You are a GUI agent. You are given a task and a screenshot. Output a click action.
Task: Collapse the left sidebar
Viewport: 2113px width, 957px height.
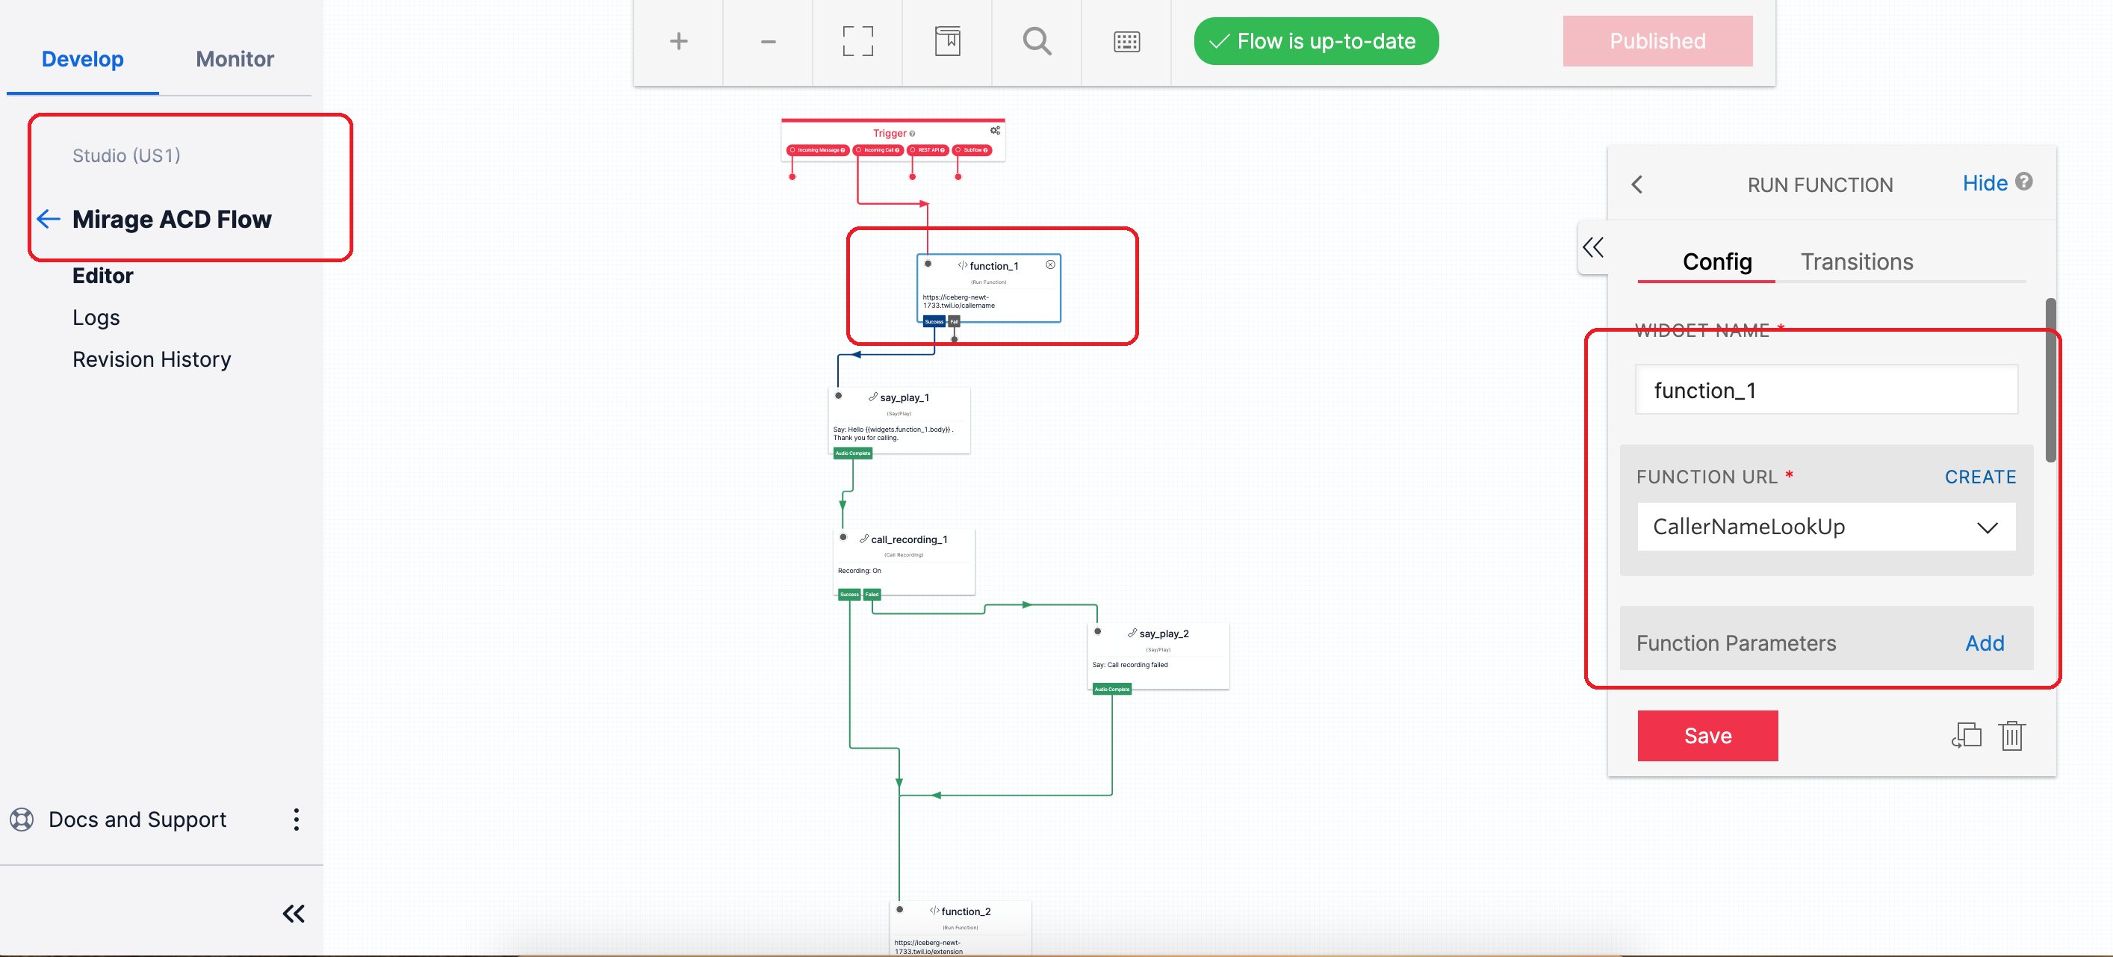[294, 914]
